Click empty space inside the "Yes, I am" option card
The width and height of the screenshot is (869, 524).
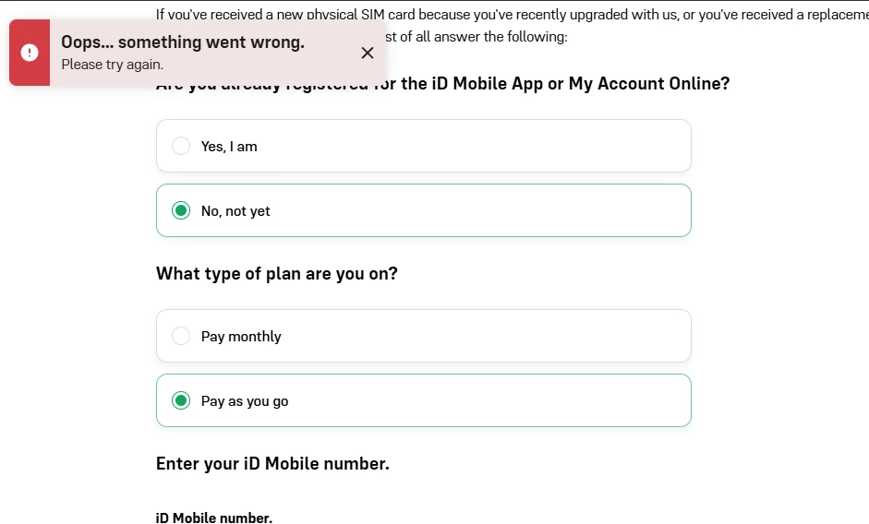[x=508, y=146]
